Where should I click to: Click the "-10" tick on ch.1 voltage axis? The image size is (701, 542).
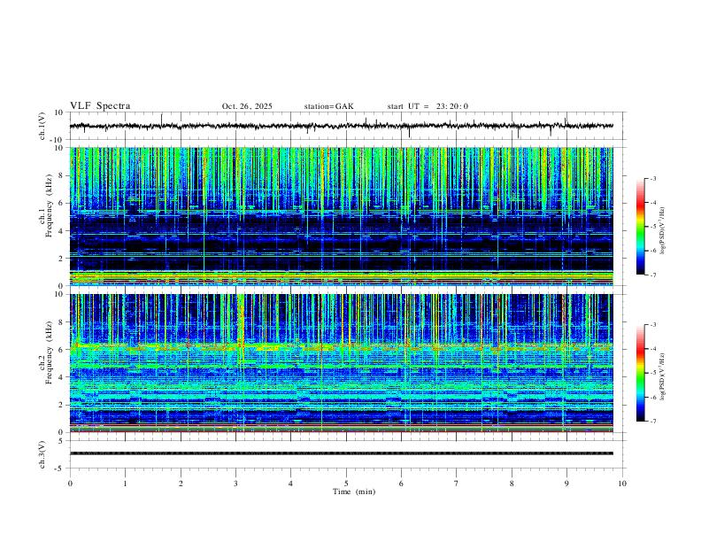point(58,140)
